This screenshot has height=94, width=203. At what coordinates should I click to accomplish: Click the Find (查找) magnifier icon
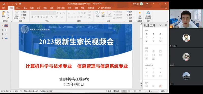pos(128,12)
